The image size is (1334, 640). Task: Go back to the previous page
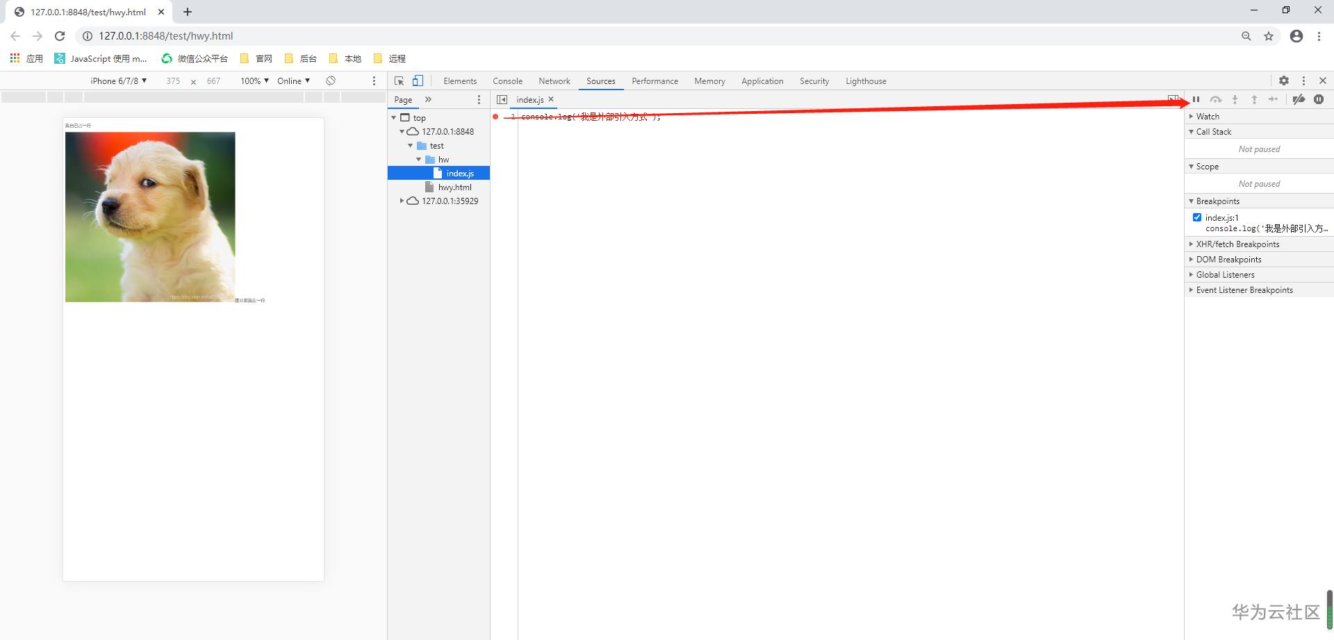pyautogui.click(x=15, y=36)
